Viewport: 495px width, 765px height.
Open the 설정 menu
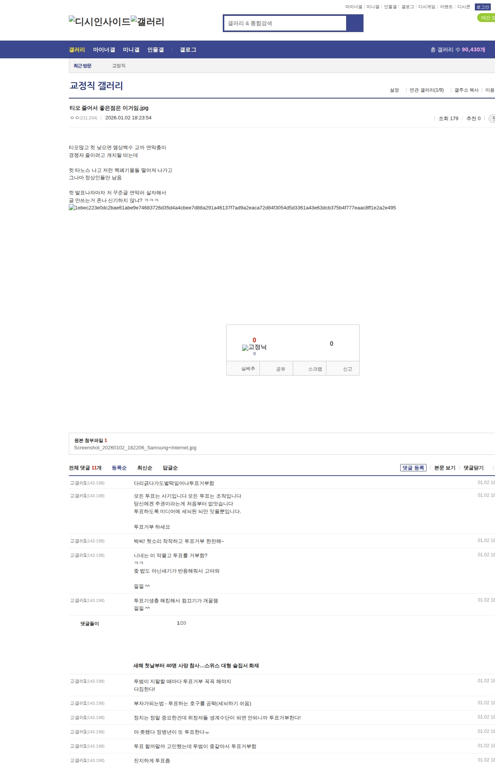click(394, 90)
